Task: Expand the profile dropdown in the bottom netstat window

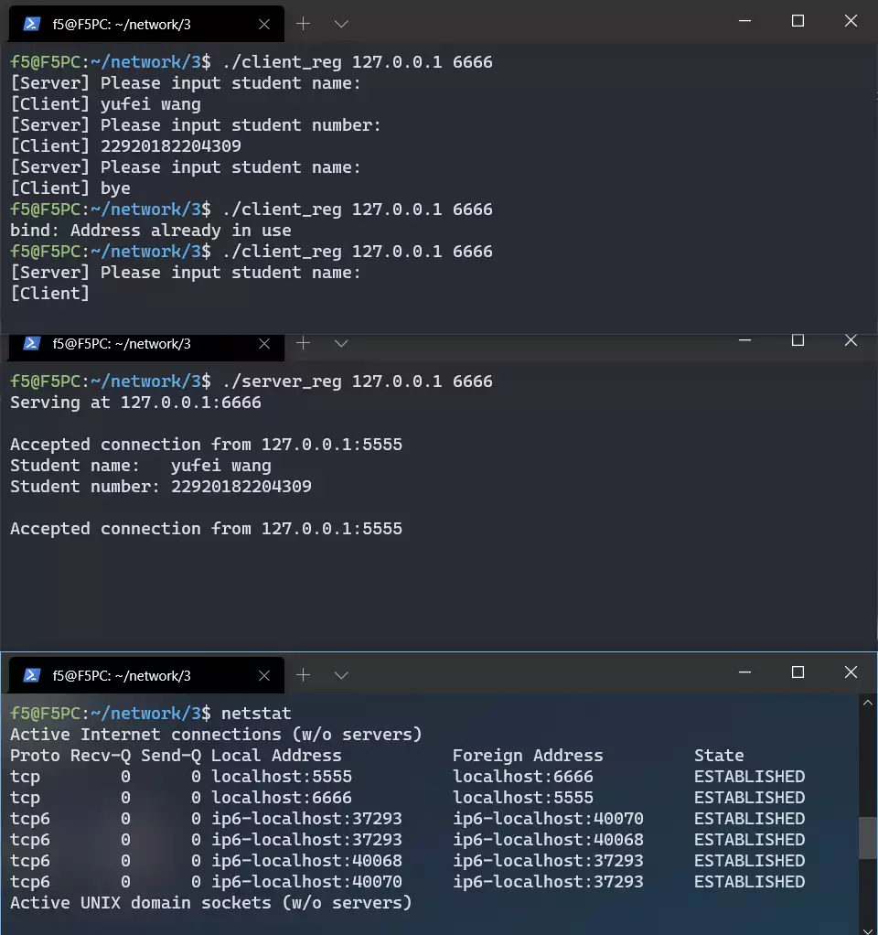Action: [x=341, y=675]
